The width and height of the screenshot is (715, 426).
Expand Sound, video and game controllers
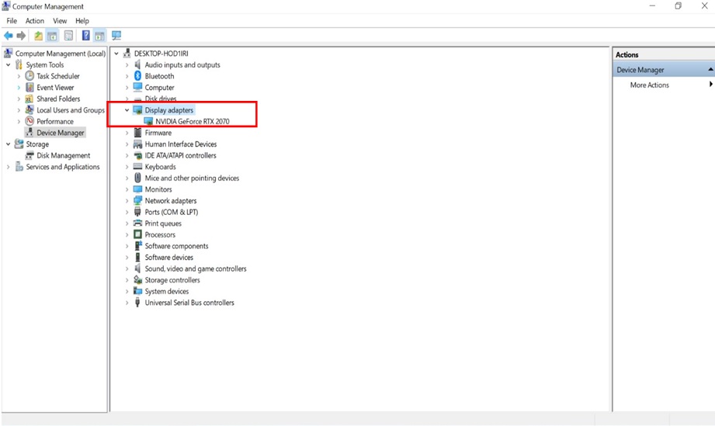pyautogui.click(x=127, y=268)
